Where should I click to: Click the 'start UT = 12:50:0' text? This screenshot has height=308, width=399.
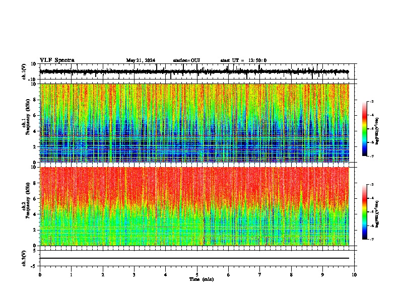click(x=243, y=60)
